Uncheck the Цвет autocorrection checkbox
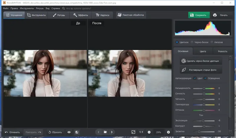Viewport: 236px width, 138px height. click(195, 78)
